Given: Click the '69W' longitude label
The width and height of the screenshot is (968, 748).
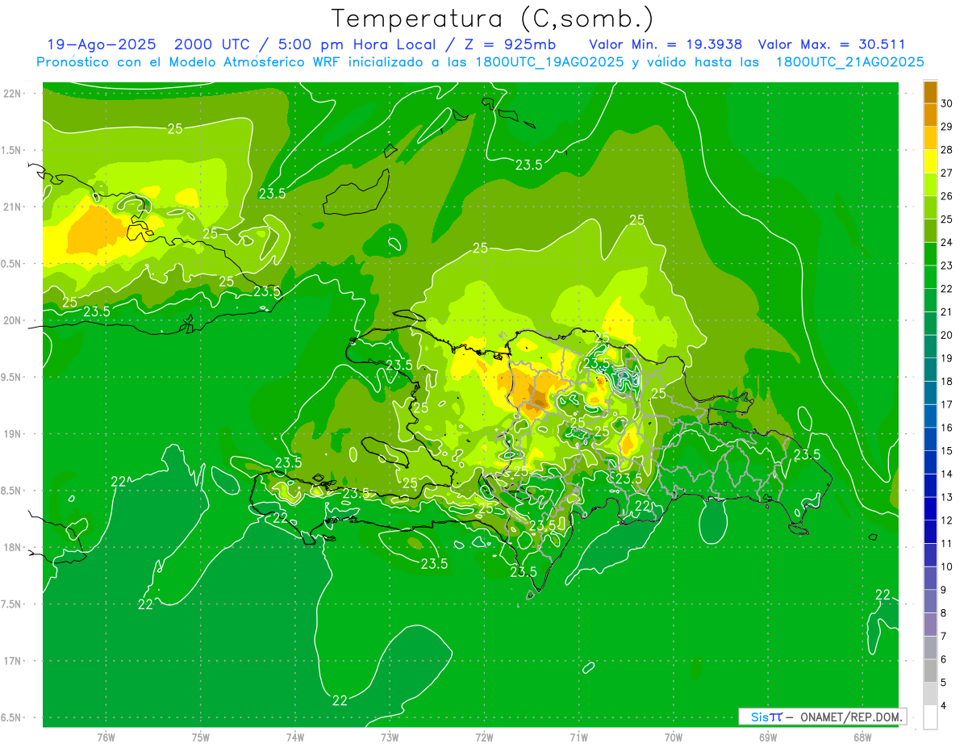Looking at the screenshot, I should pyautogui.click(x=768, y=738).
